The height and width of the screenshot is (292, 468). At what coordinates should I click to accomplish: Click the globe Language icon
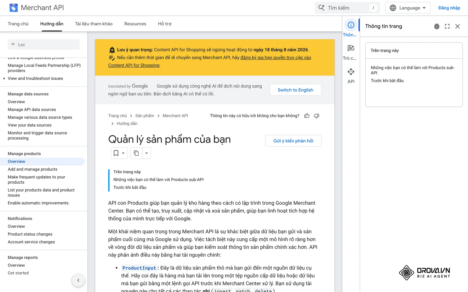393,8
